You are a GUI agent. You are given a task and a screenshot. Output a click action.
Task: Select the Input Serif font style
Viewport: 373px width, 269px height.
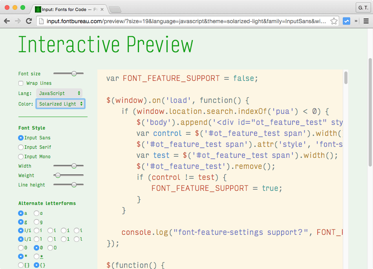[x=21, y=147]
